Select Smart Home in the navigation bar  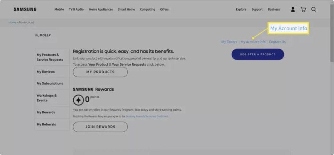point(126,9)
